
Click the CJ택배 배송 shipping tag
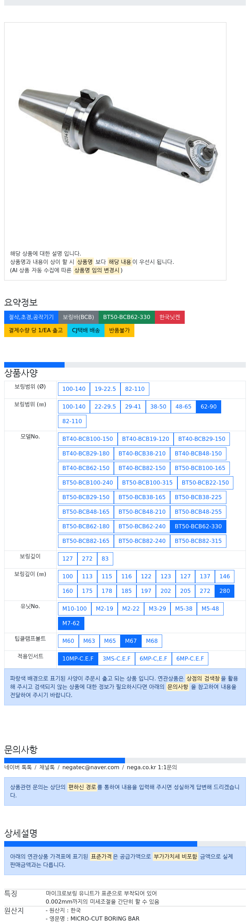coord(86,330)
